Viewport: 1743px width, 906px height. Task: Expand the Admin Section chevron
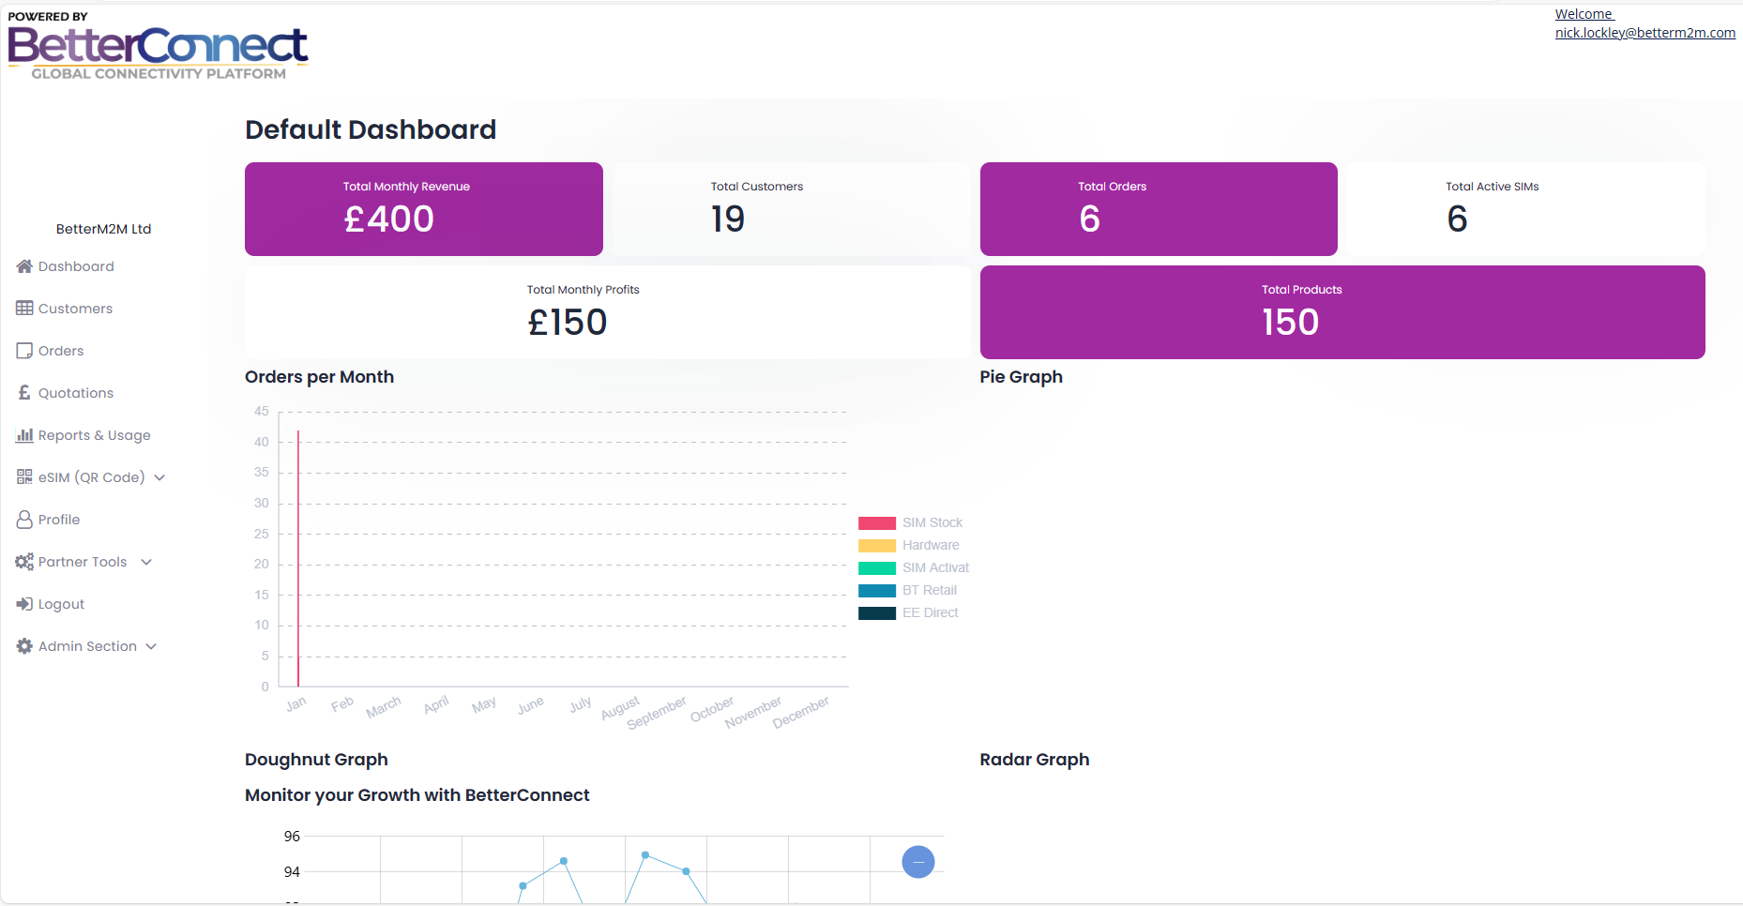pyautogui.click(x=151, y=646)
